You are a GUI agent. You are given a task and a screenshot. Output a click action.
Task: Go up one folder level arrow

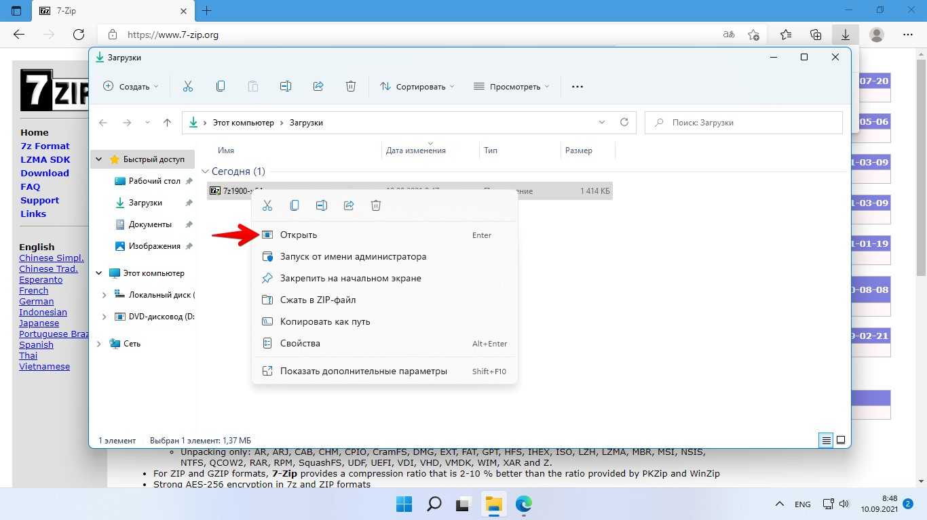click(168, 123)
